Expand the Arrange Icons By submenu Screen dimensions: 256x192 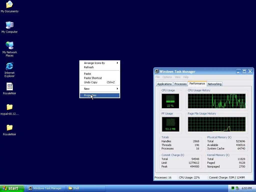click(99, 63)
